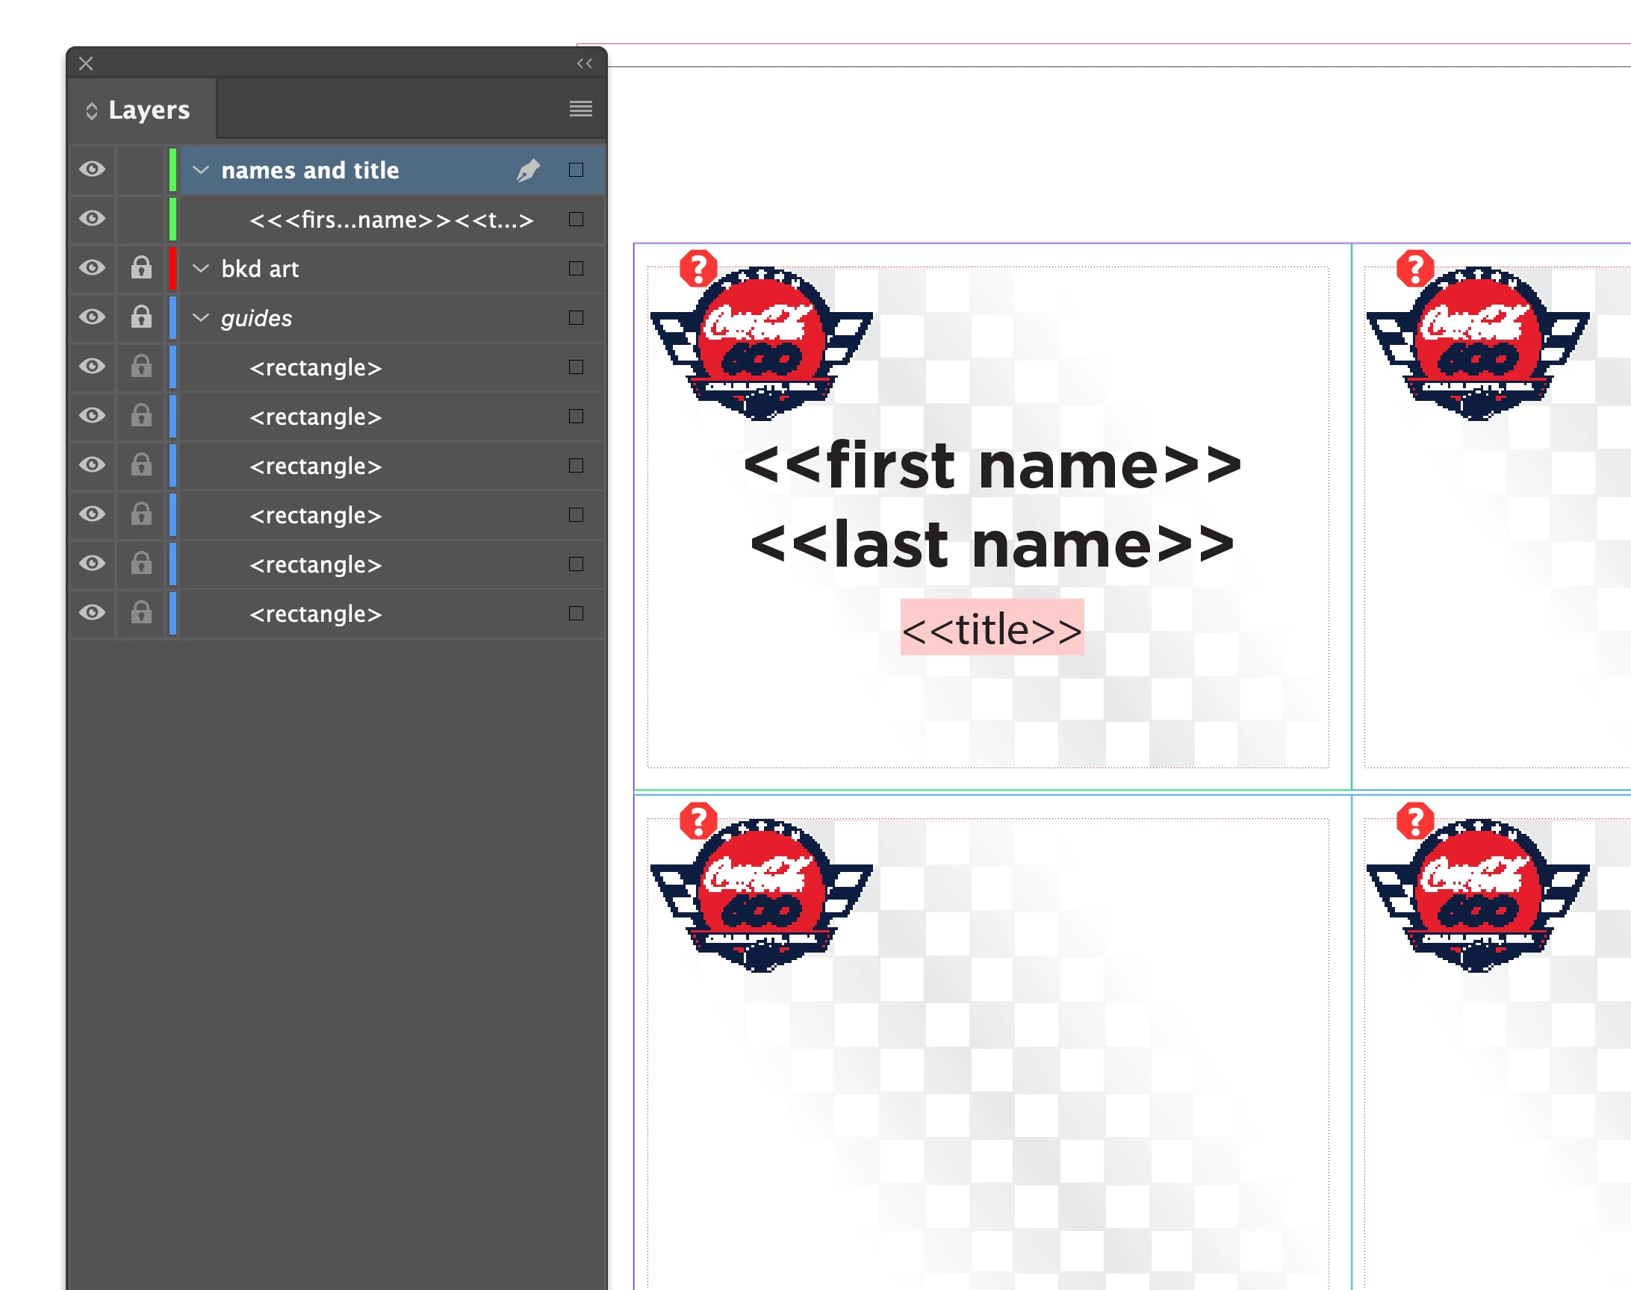Click the green color bar of names layer
Screen dimensions: 1631x1290
point(173,170)
